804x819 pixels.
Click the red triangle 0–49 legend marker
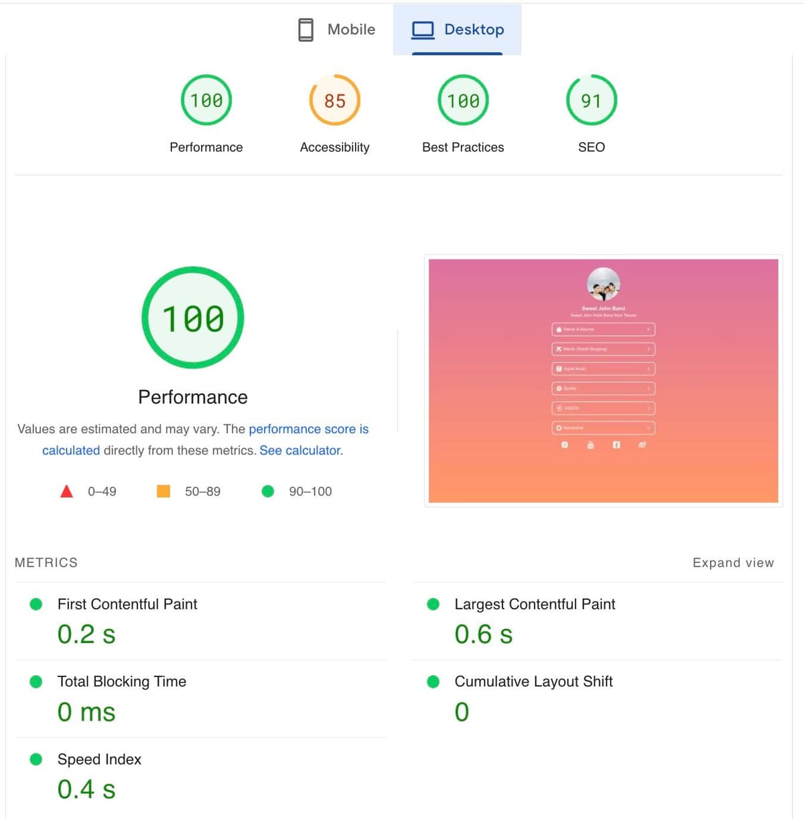pos(66,491)
